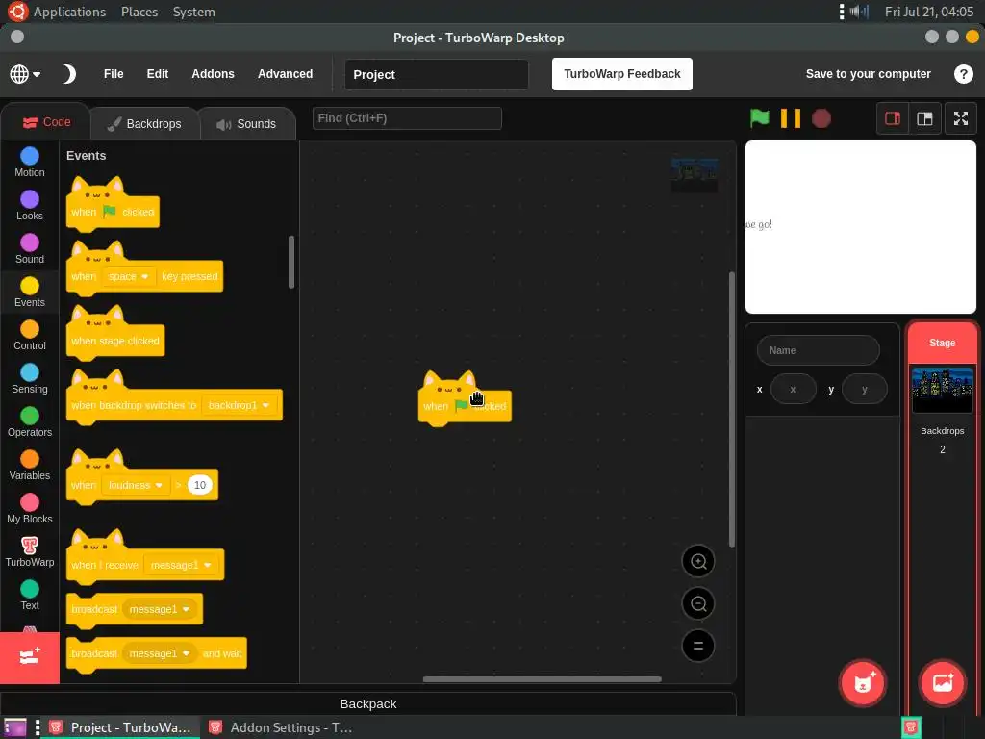Image resolution: width=985 pixels, height=739 pixels.
Task: Click the block palette vertical scrollbar
Action: tap(291, 262)
